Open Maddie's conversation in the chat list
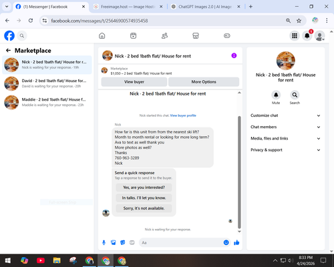 tap(47, 102)
